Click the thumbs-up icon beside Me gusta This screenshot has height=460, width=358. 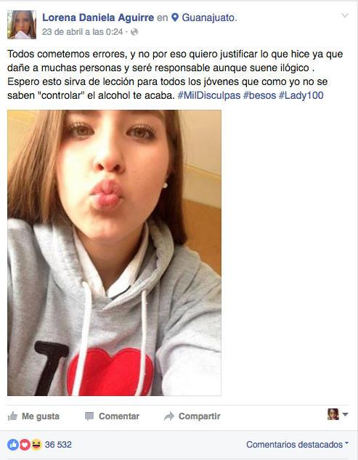pos(12,416)
